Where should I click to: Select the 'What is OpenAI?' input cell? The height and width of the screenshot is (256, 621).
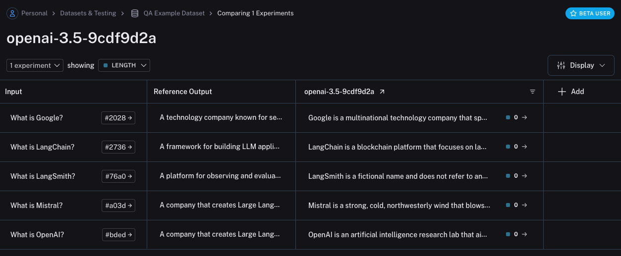[x=37, y=235]
